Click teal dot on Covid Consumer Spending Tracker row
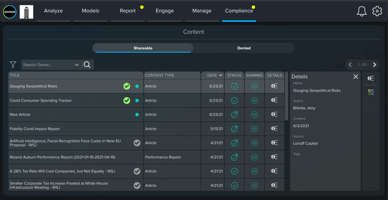 (x=137, y=100)
